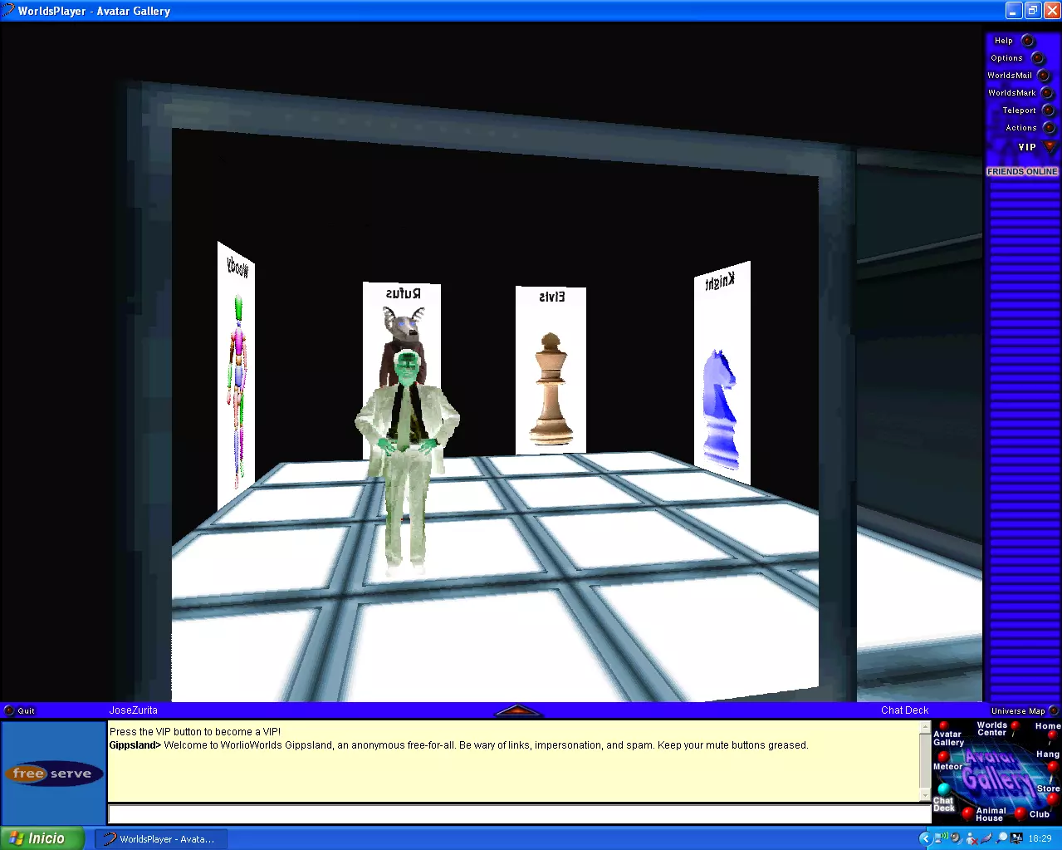Image resolution: width=1062 pixels, height=850 pixels.
Task: Click the JoseZurita username label
Action: pyautogui.click(x=133, y=710)
